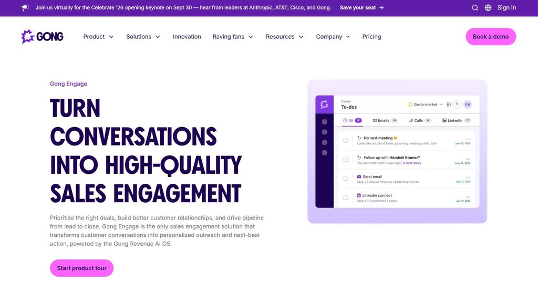Click the Sign in link
The height and width of the screenshot is (282, 538).
click(x=506, y=7)
